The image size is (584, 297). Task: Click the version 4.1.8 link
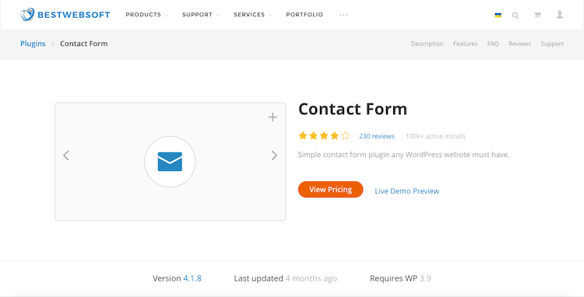[192, 278]
